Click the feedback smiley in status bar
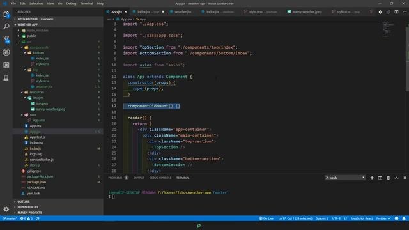 tap(396, 218)
